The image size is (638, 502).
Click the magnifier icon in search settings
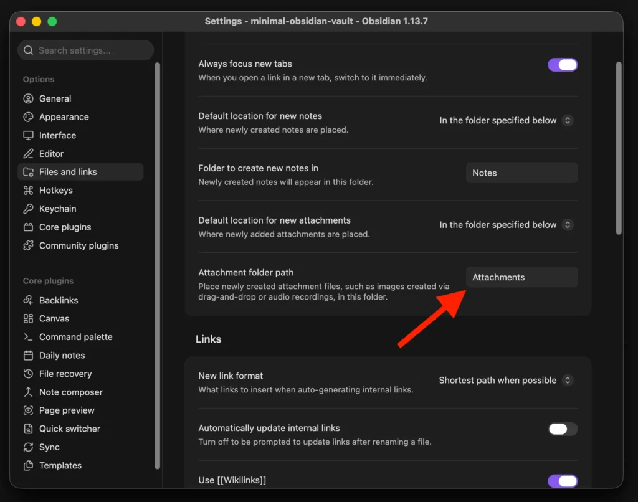coord(28,50)
